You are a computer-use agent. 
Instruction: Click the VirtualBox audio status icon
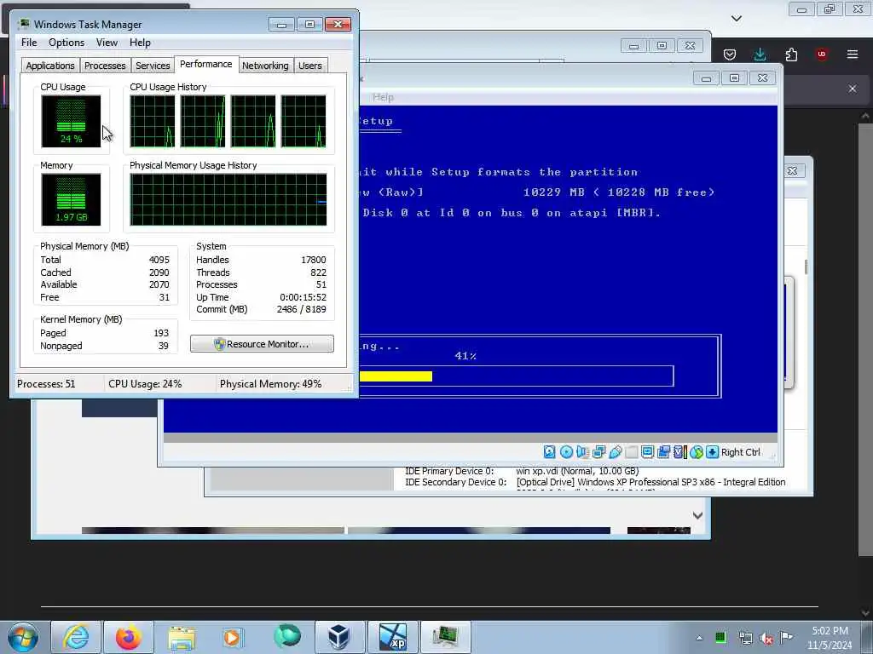point(582,452)
